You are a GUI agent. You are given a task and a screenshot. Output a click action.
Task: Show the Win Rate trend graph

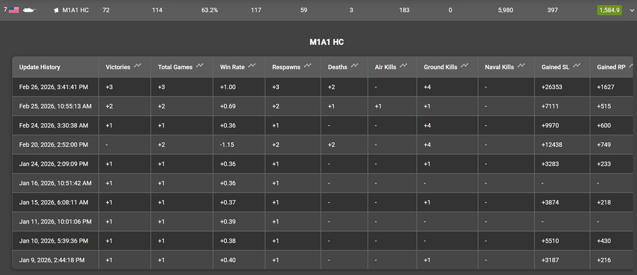click(253, 66)
